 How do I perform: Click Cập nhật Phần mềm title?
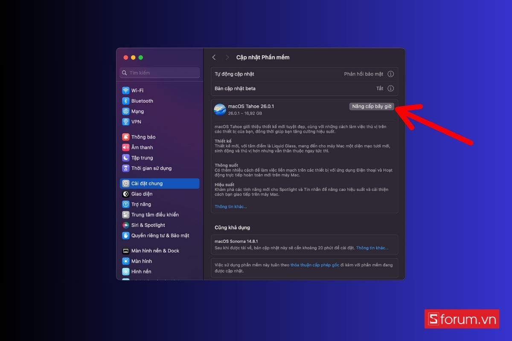tap(263, 57)
